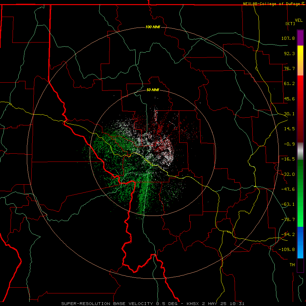Click the 107.8 velocity scale value
Image resolution: width=306 pixels, height=306 pixels.
(288, 38)
